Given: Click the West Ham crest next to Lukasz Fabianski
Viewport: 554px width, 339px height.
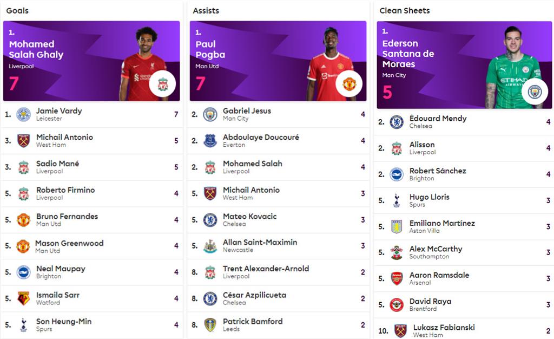Looking at the screenshot, I should tap(400, 331).
